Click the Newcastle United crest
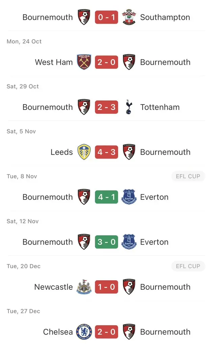 [84, 287]
